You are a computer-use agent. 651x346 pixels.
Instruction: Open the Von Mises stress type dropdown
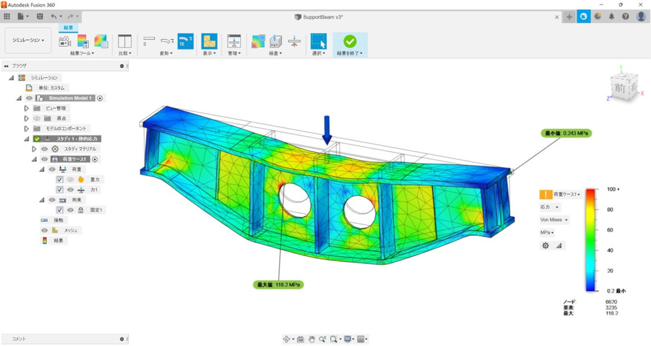[x=554, y=220]
